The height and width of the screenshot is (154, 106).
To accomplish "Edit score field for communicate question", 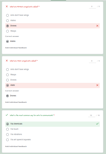I will click(92, 115).
